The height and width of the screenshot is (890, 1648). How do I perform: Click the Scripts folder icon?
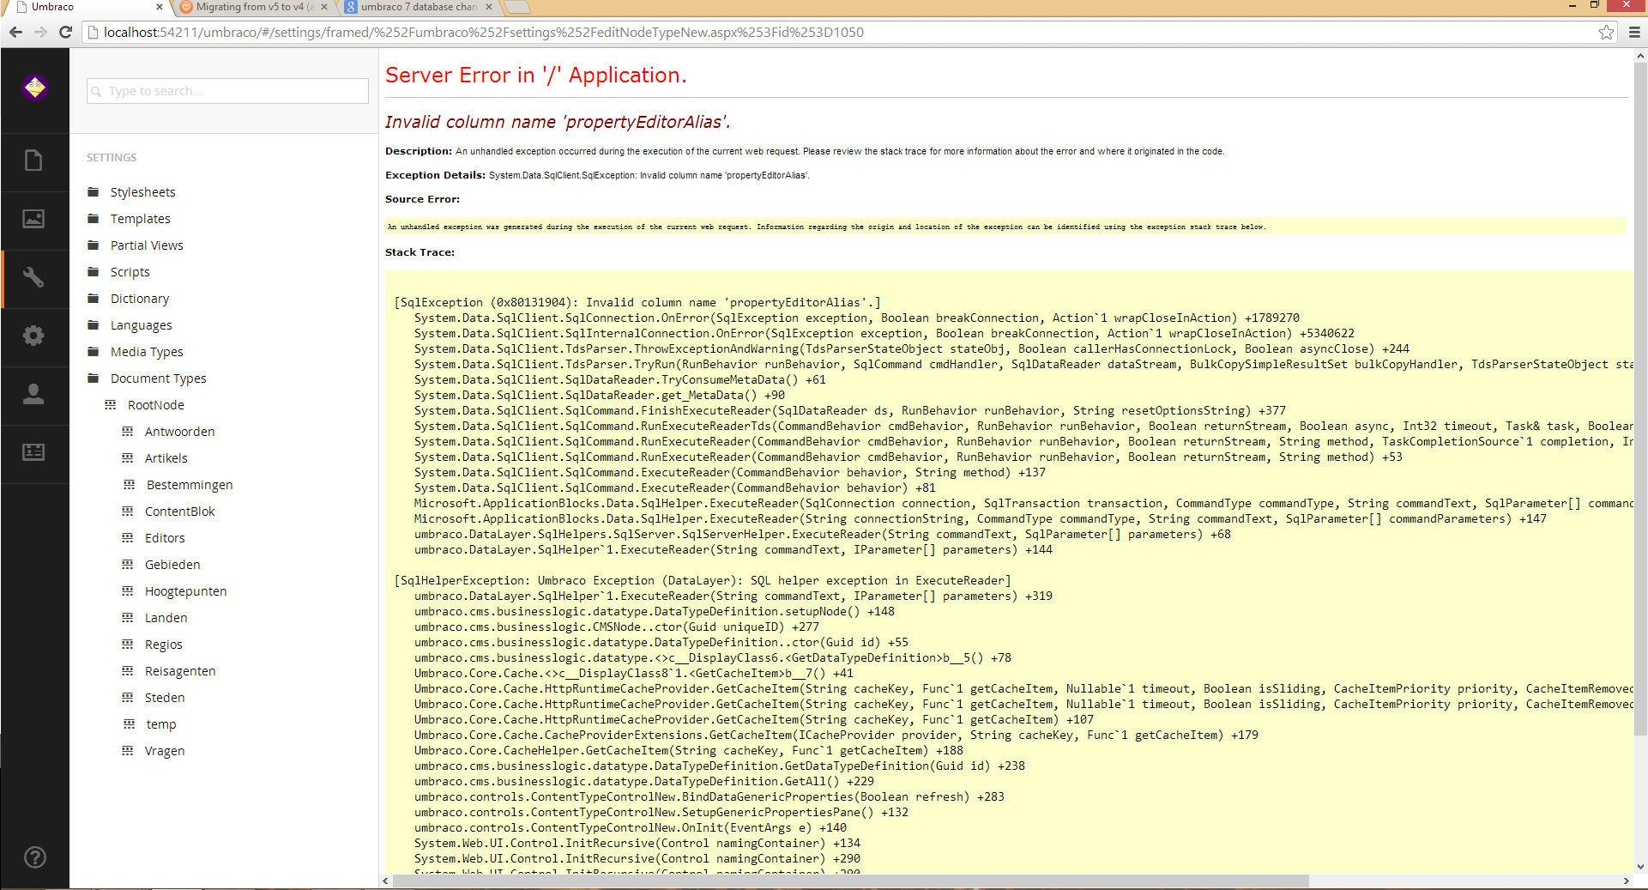(x=94, y=272)
